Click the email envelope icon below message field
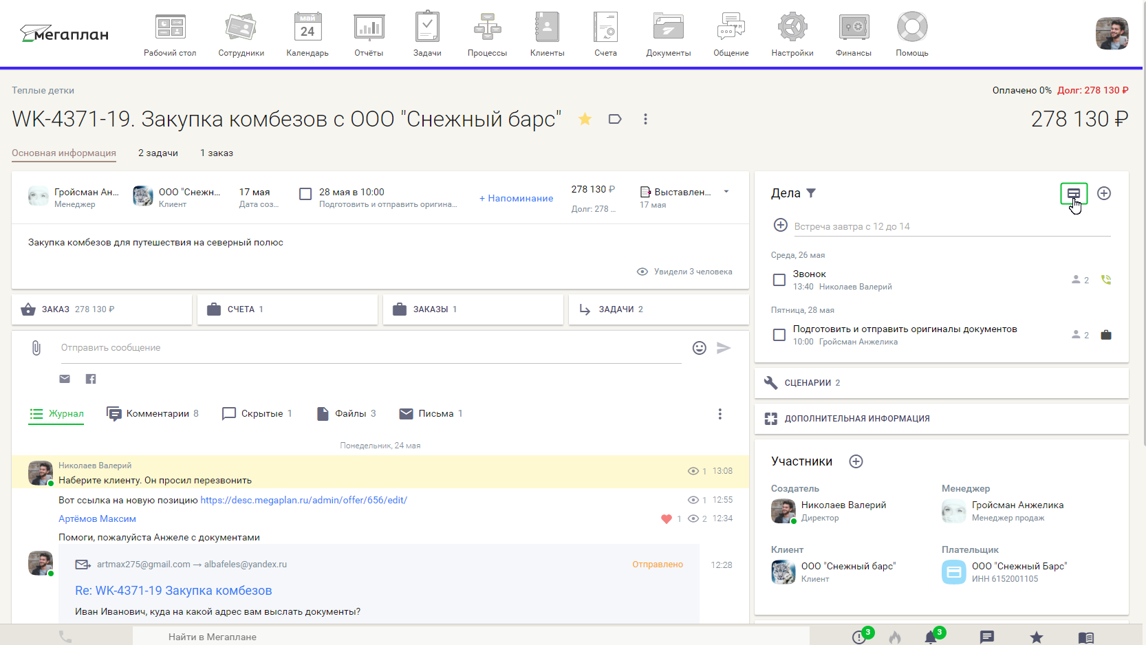Viewport: 1146px width, 645px height. pyautogui.click(x=65, y=379)
